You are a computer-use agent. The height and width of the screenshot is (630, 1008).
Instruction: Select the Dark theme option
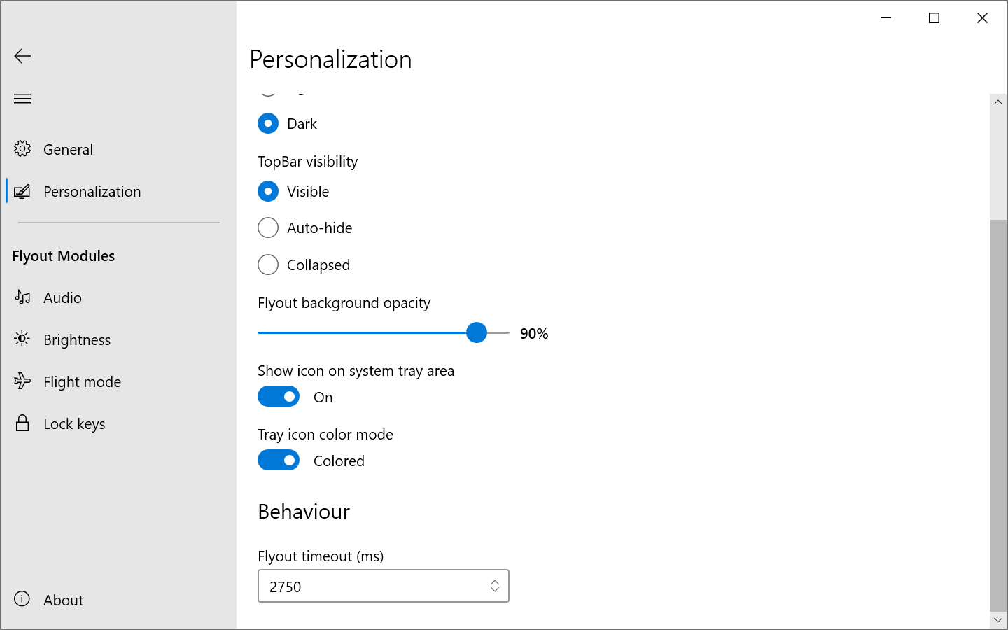click(x=268, y=123)
